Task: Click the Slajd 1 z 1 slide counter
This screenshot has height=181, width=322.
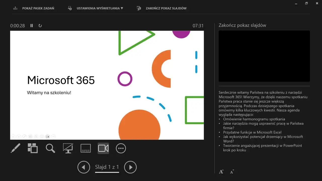Action: pyautogui.click(x=107, y=167)
